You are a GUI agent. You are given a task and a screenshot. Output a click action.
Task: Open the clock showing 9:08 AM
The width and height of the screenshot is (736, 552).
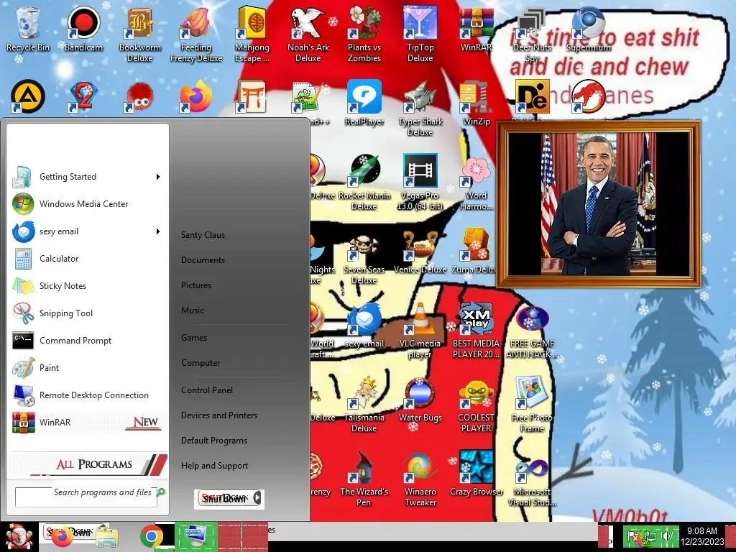coord(702,536)
